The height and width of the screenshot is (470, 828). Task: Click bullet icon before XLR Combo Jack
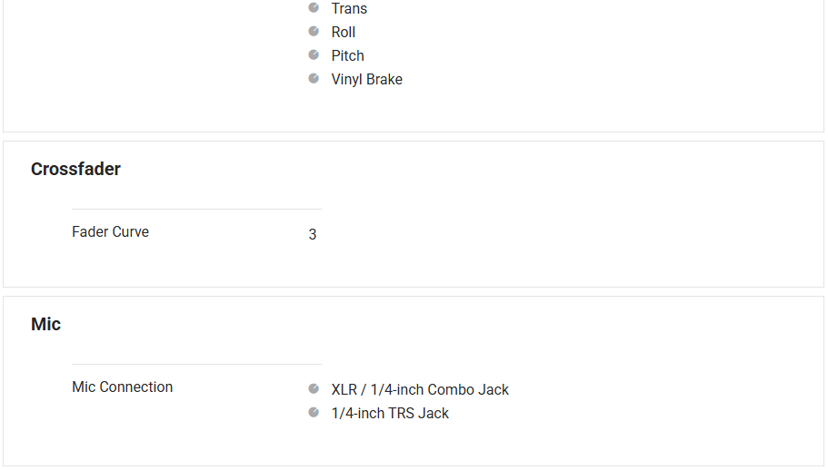point(314,388)
